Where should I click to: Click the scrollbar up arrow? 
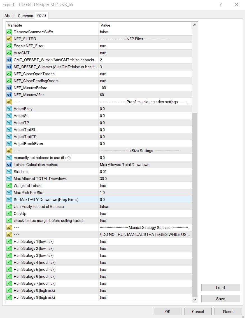195,25
